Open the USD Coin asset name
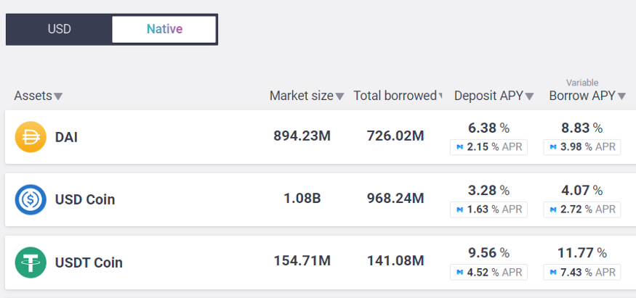The height and width of the screenshot is (298, 636). pyautogui.click(x=85, y=199)
